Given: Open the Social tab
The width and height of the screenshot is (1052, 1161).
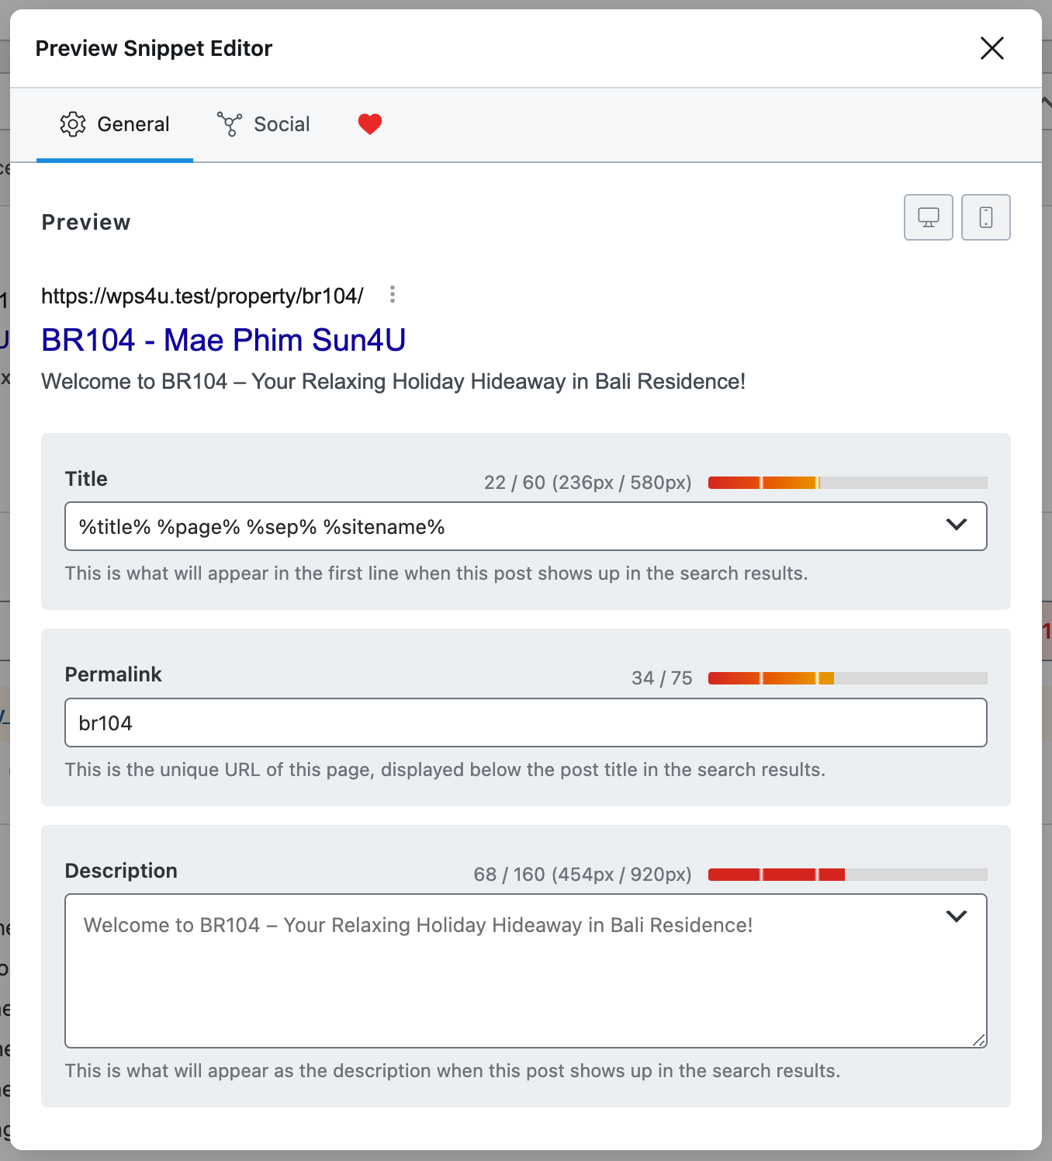Looking at the screenshot, I should 264,124.
